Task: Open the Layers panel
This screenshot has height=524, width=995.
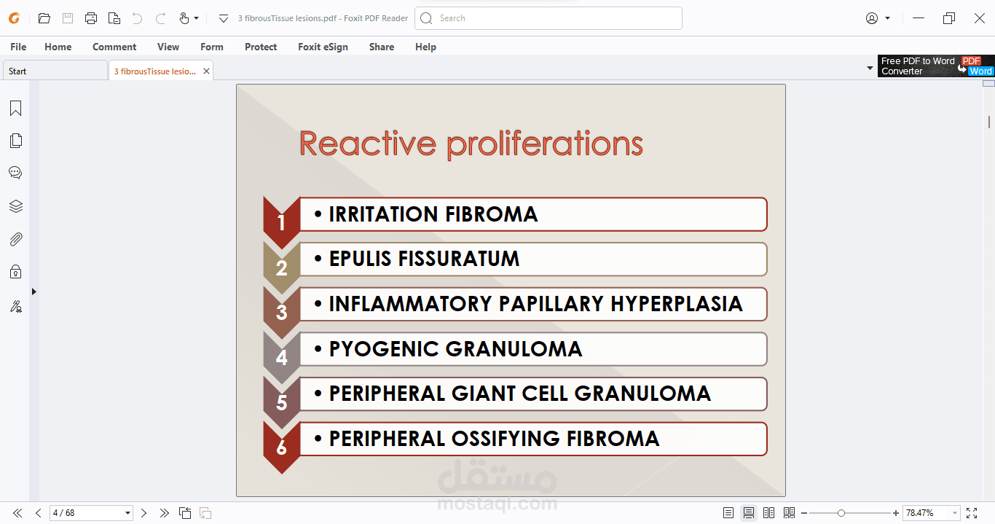Action: 15,206
